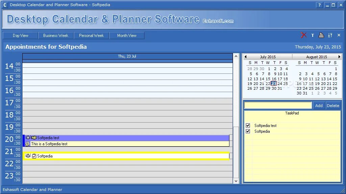Click the 14:00 time slot row
Viewport: 346px width, 194px height.
click(127, 65)
